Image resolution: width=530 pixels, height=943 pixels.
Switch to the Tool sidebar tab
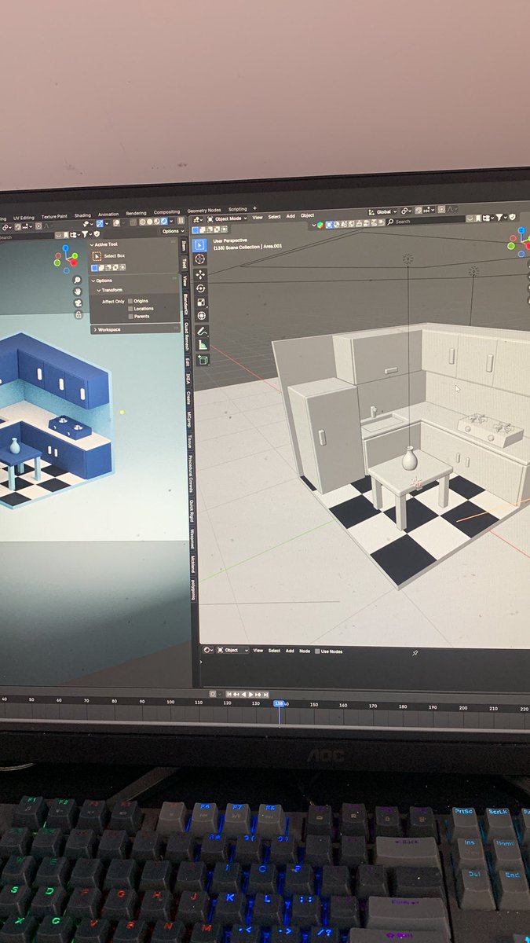pyautogui.click(x=185, y=263)
